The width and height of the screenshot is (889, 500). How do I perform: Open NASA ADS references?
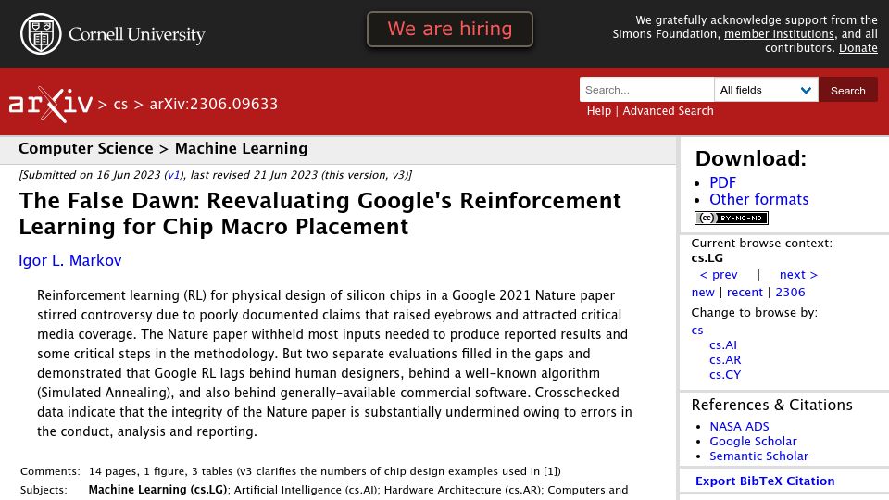pyautogui.click(x=739, y=426)
